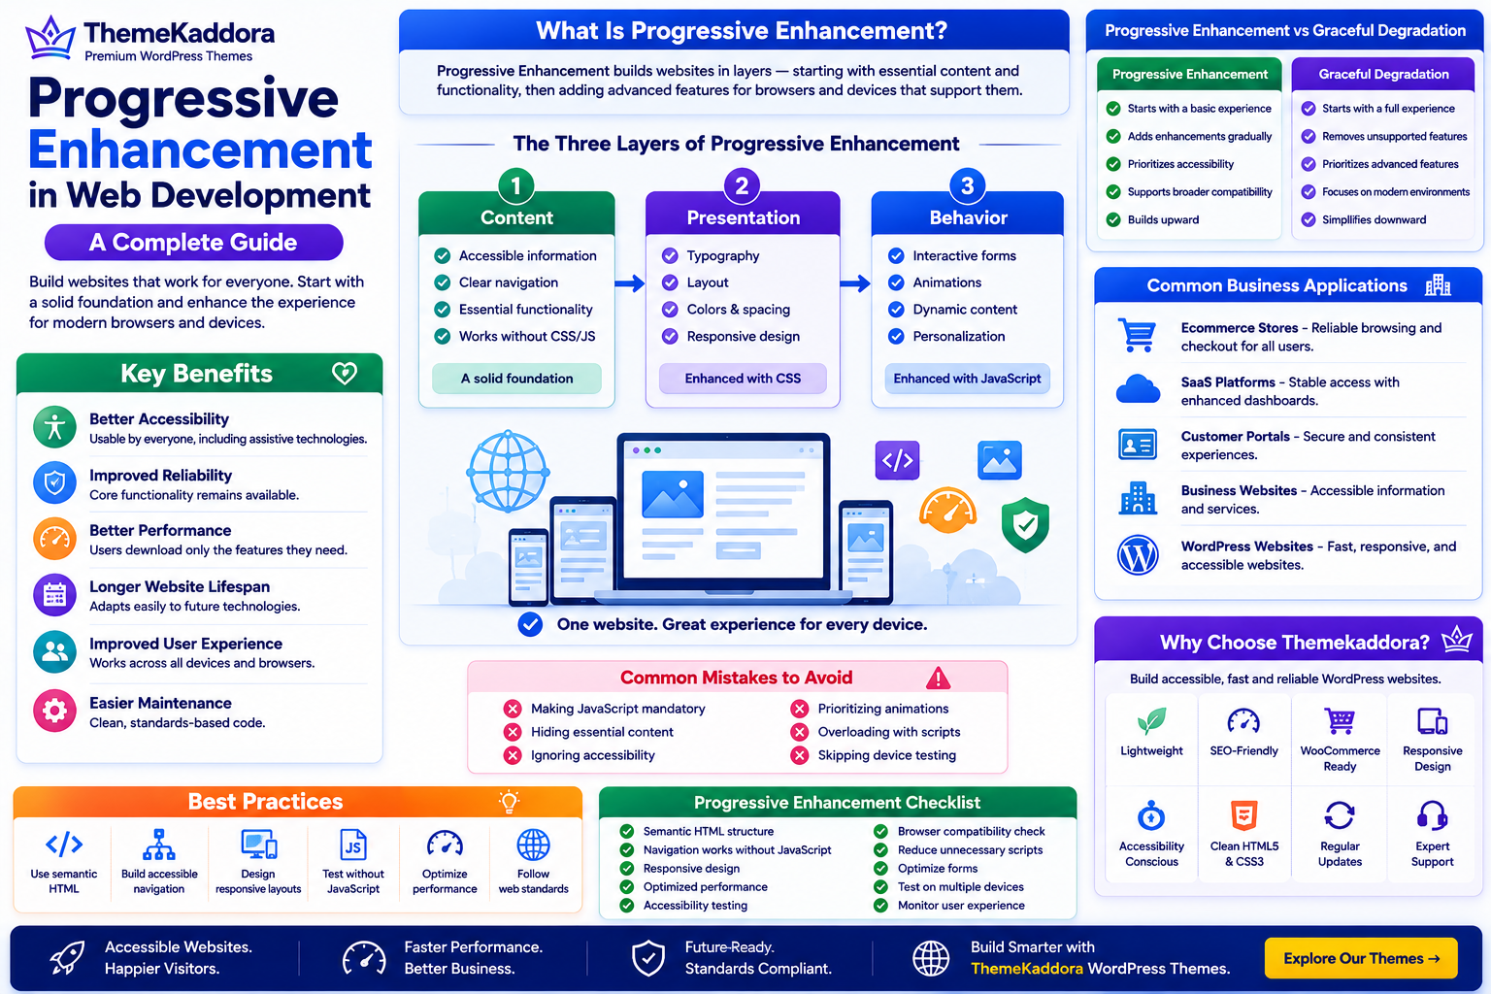Click the A solid foundation label
The width and height of the screenshot is (1491, 994).
[516, 379]
